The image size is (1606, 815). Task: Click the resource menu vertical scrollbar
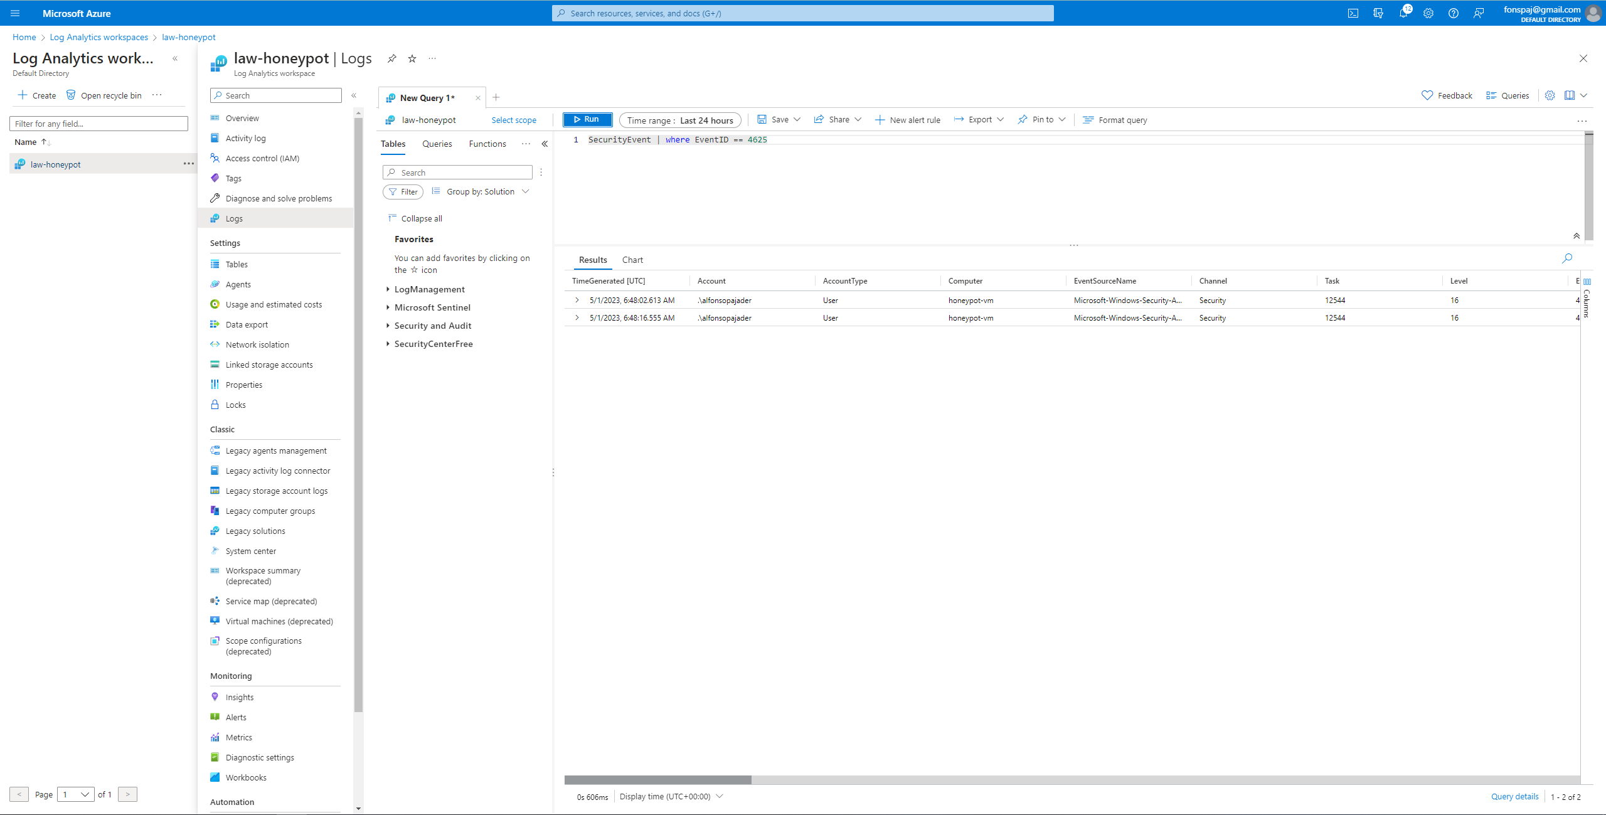click(x=359, y=414)
